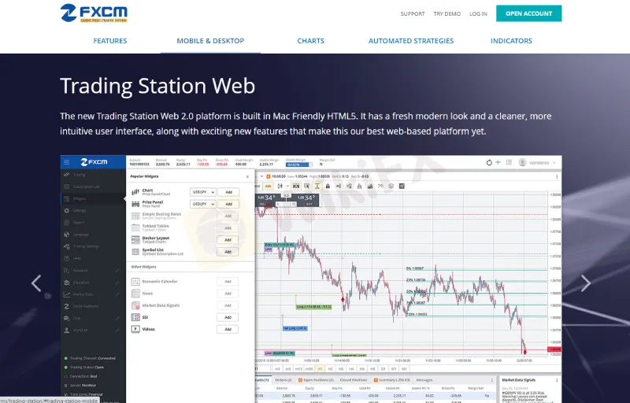Click the refresh icon in platform header
Viewport: 630px width, 403px height.
coord(489,163)
